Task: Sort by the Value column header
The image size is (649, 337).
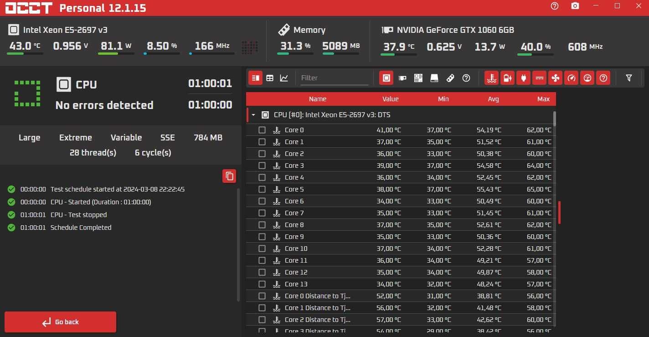Action: coord(391,99)
